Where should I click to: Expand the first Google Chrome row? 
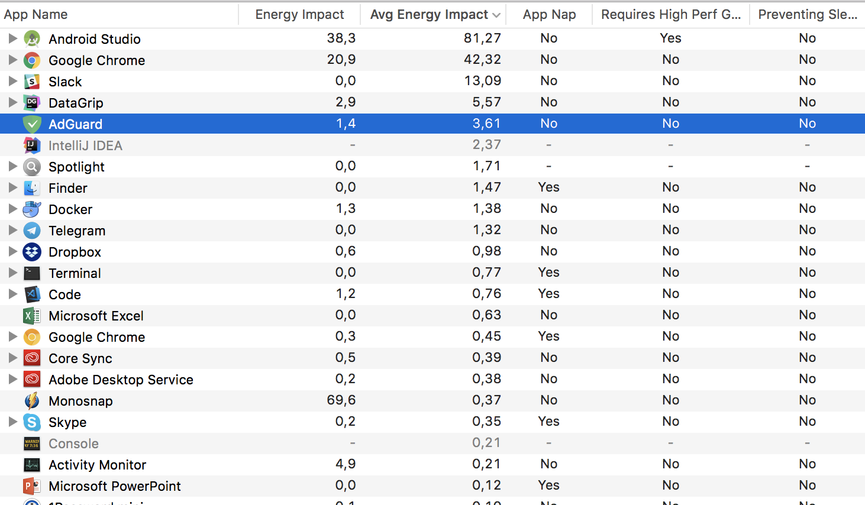point(12,60)
